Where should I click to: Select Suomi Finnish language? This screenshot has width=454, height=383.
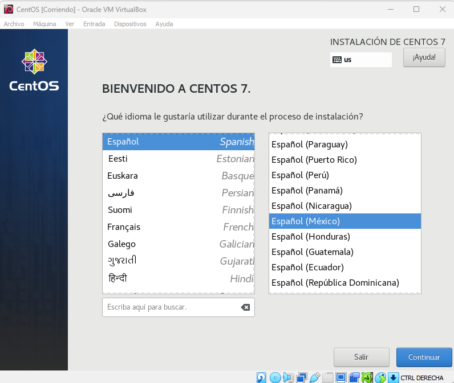179,209
